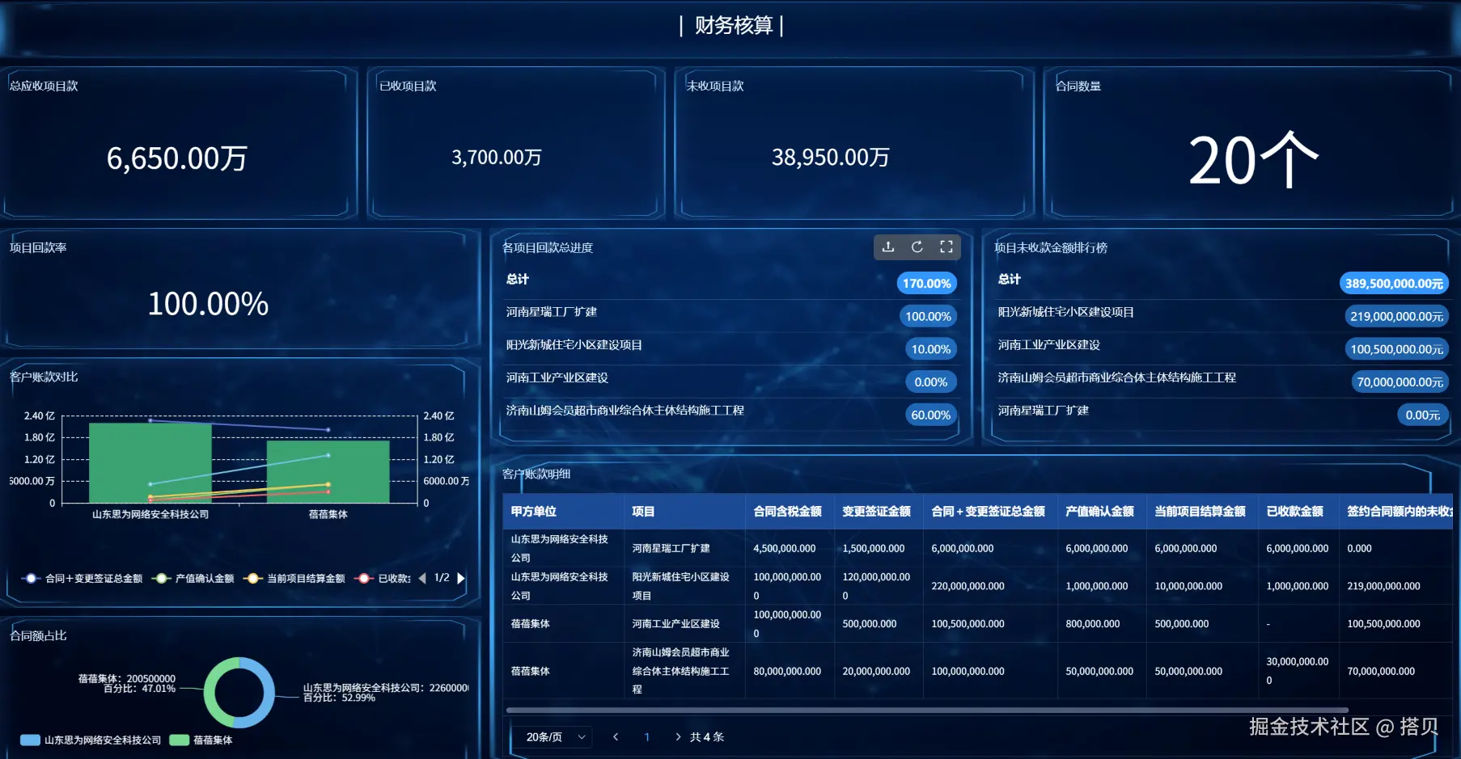
Task: Click the left pagination arrow below the table
Action: coord(616,736)
